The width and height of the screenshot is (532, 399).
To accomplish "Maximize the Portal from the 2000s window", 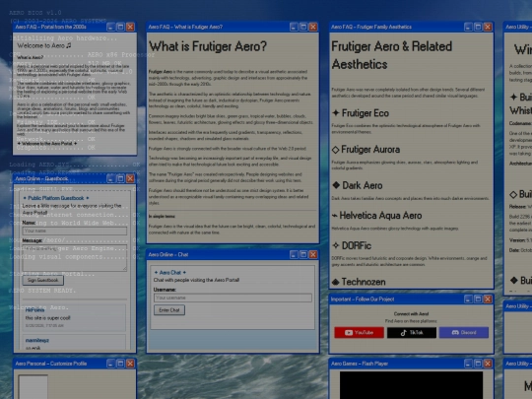I will pyautogui.click(x=120, y=27).
